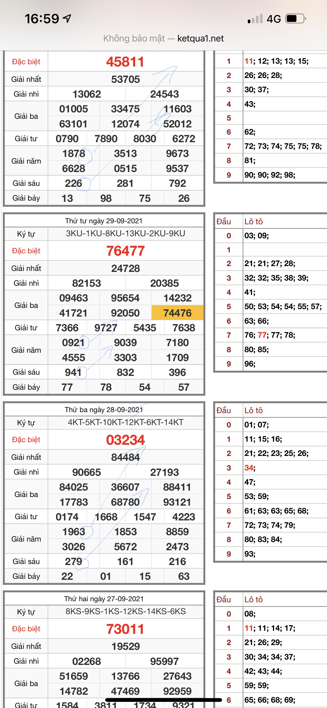Tap fifth prize number 1878

tap(74, 154)
